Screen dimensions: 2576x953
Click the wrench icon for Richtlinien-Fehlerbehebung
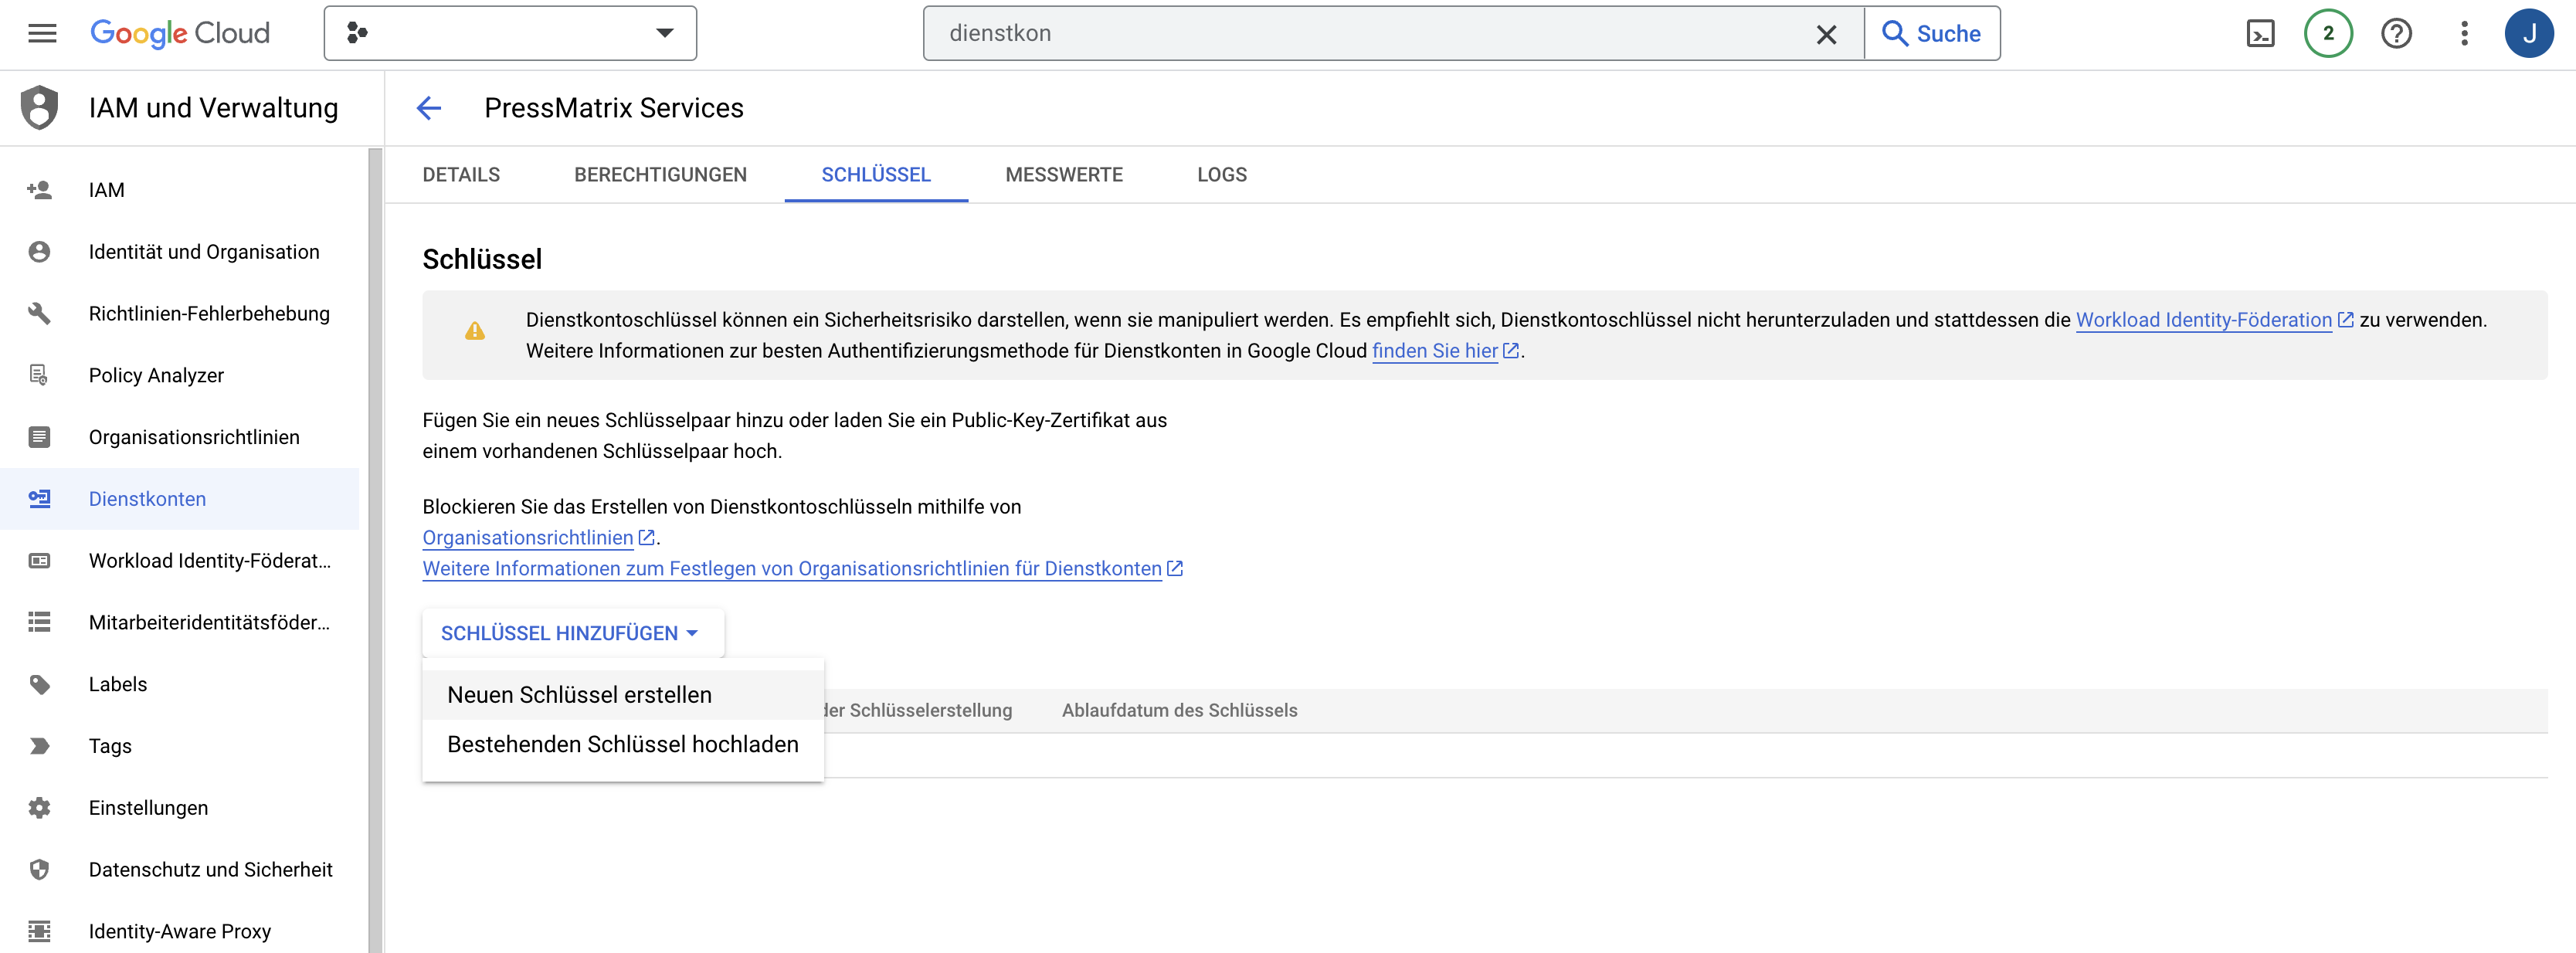tap(40, 314)
